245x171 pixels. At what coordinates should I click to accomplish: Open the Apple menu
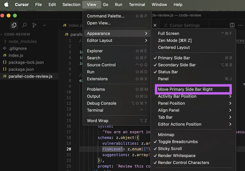tap(6, 5)
